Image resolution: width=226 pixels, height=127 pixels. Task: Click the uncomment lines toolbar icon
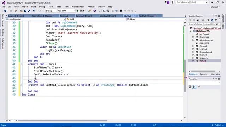click(116, 11)
